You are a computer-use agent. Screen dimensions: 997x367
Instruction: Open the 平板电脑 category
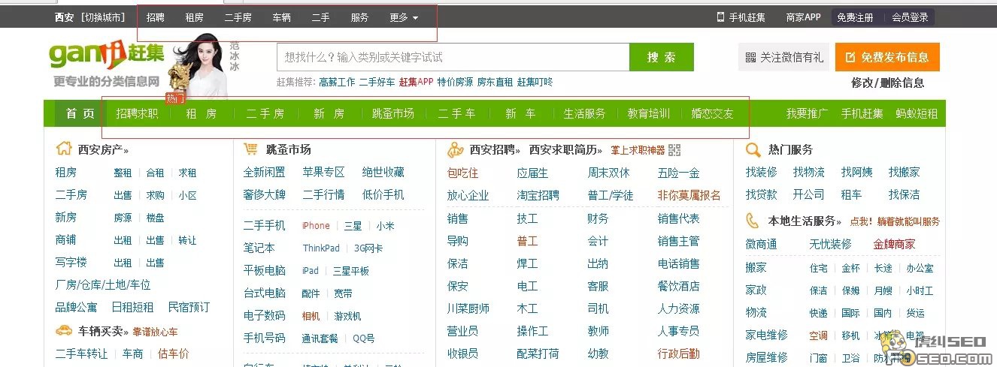tap(265, 270)
